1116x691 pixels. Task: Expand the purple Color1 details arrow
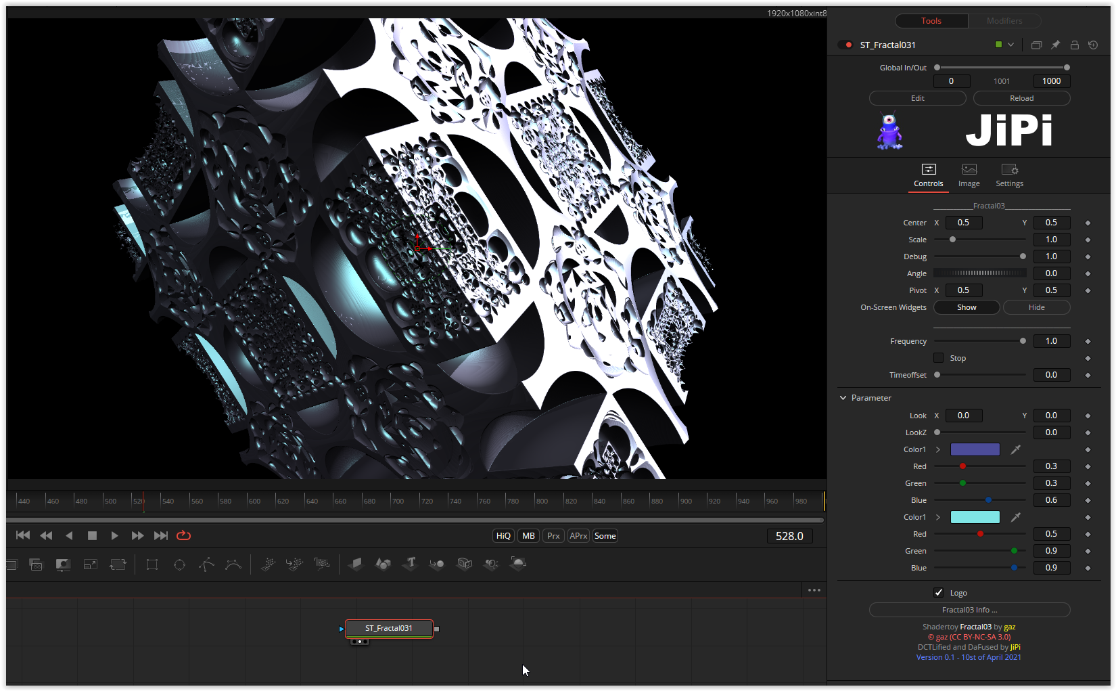click(x=938, y=449)
